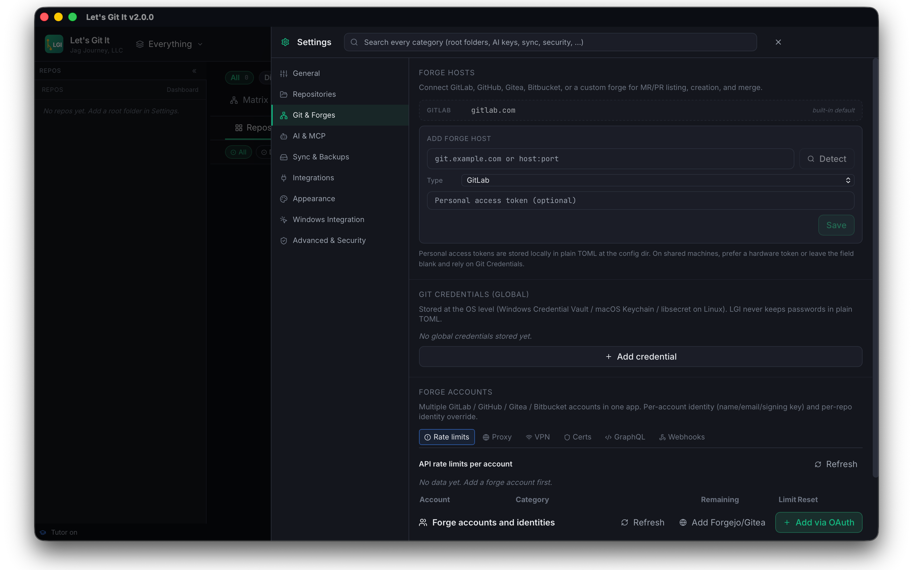Switch to the Webhooks tab

682,437
